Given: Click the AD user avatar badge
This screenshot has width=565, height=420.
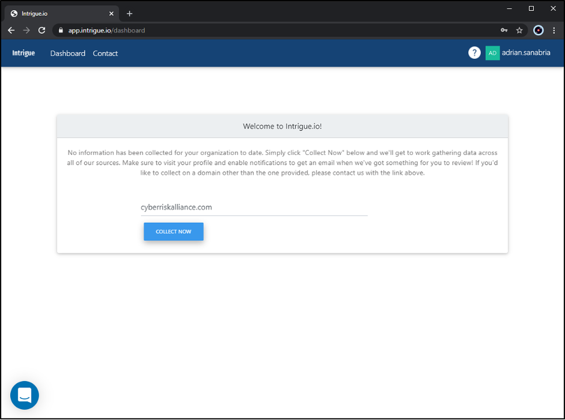Looking at the screenshot, I should [493, 53].
